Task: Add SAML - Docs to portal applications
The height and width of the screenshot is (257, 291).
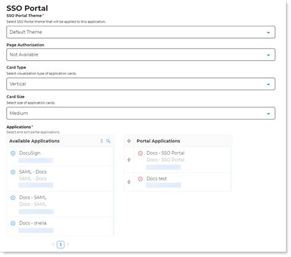Action: (x=13, y=172)
